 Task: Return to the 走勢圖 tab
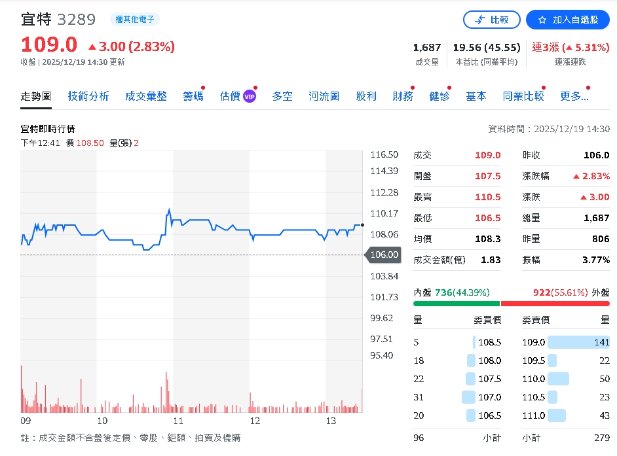(36, 96)
